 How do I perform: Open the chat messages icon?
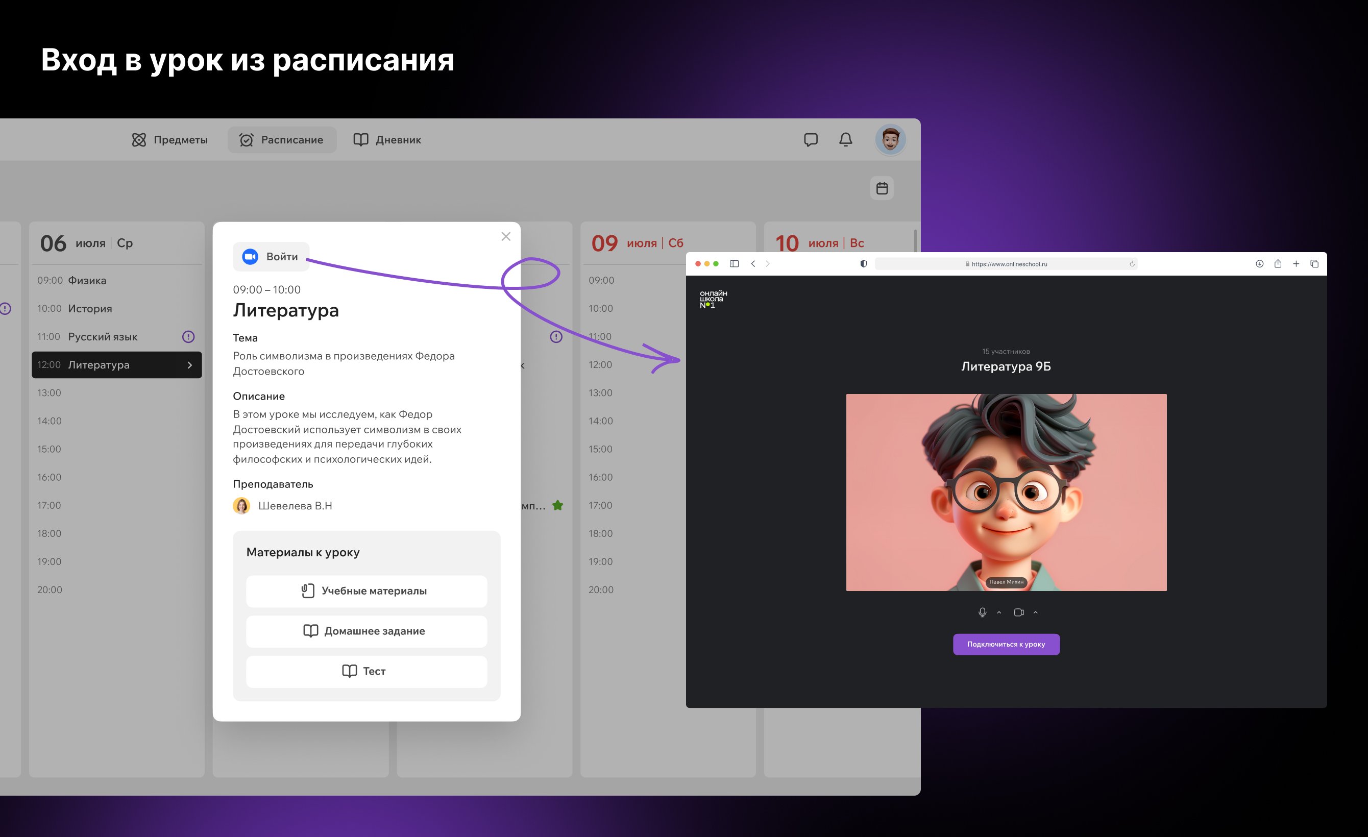[x=811, y=140]
